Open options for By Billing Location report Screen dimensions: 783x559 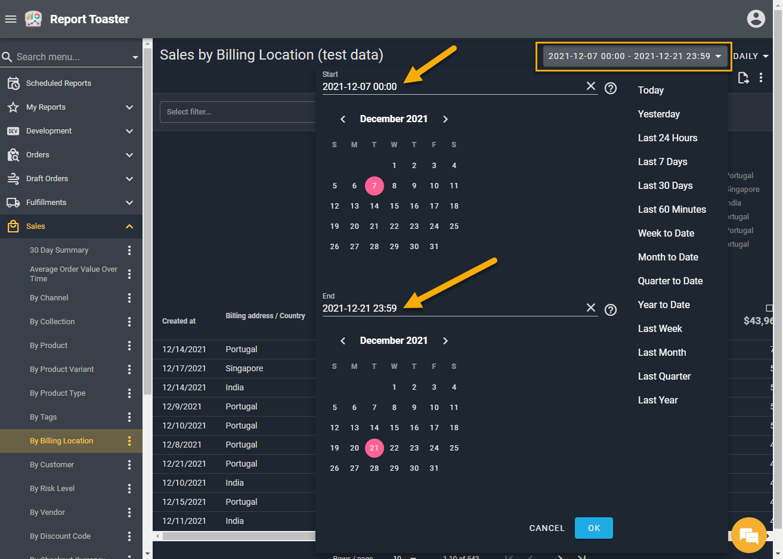[129, 441]
